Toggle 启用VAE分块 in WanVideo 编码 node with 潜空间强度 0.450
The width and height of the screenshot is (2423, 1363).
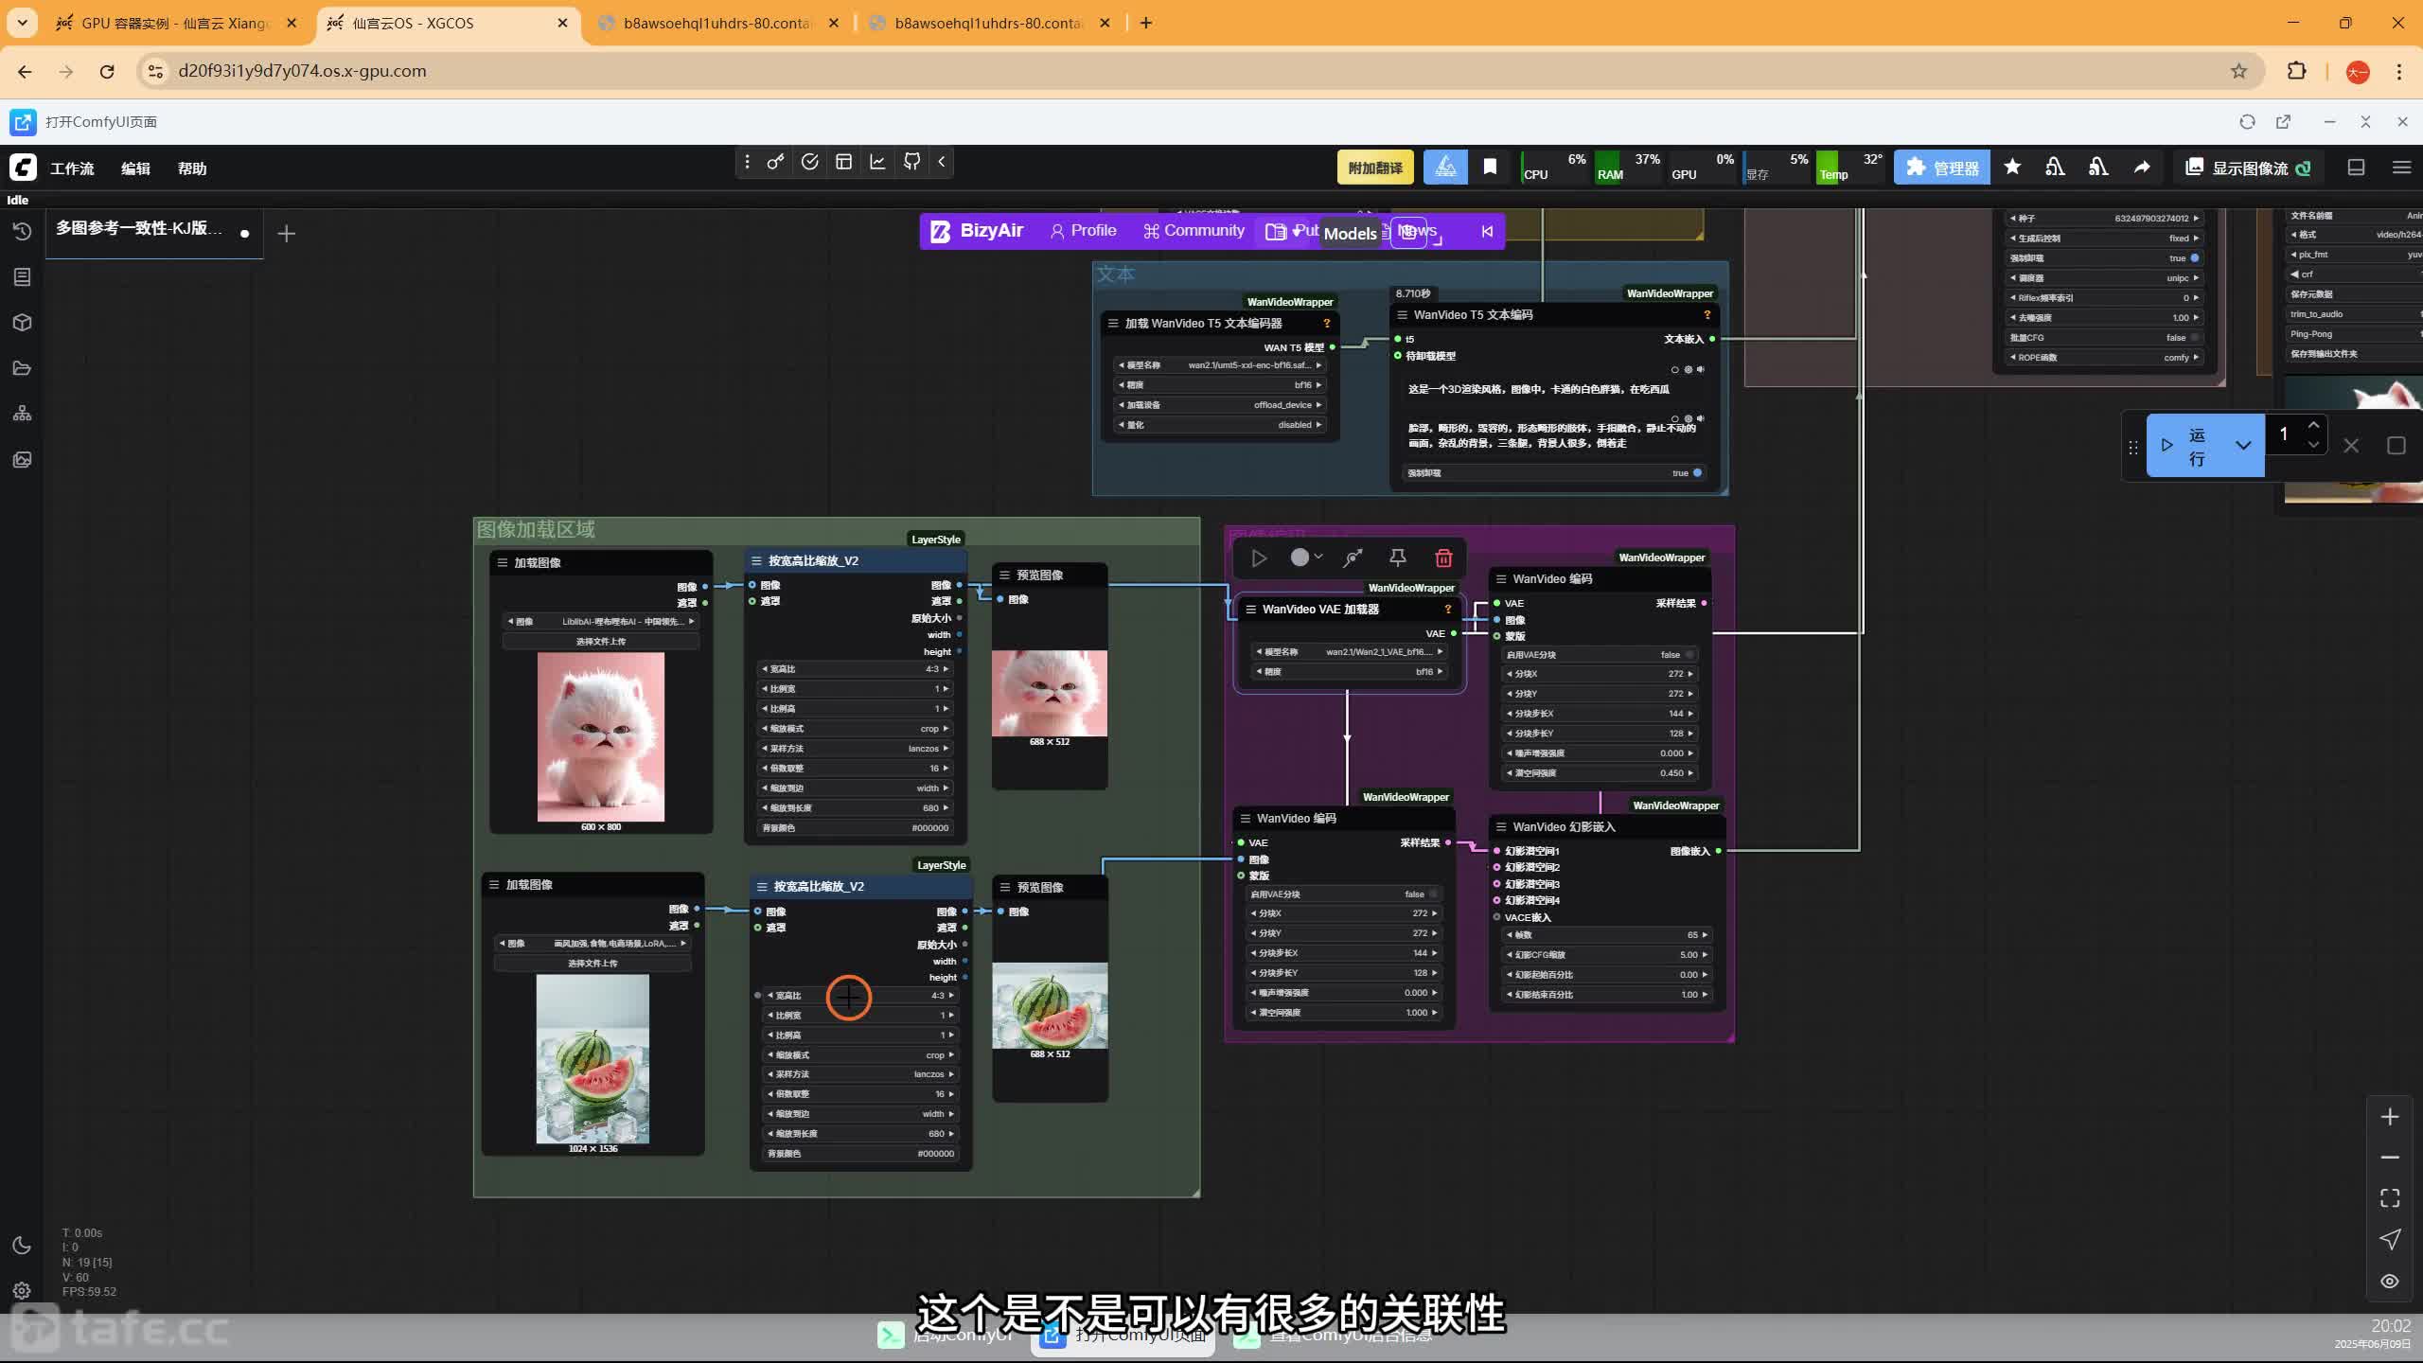click(1600, 655)
